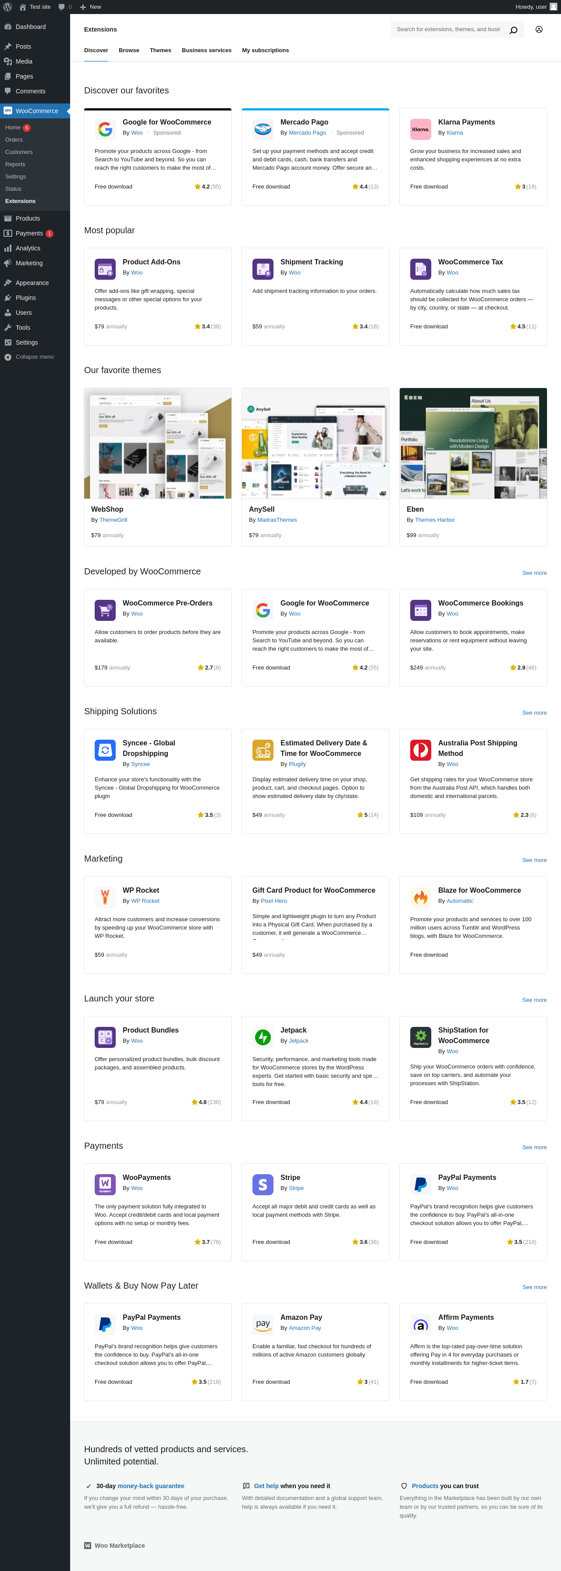Click the Amazon Pay logo icon
Viewport: 561px width, 1571px height.
point(263,1324)
